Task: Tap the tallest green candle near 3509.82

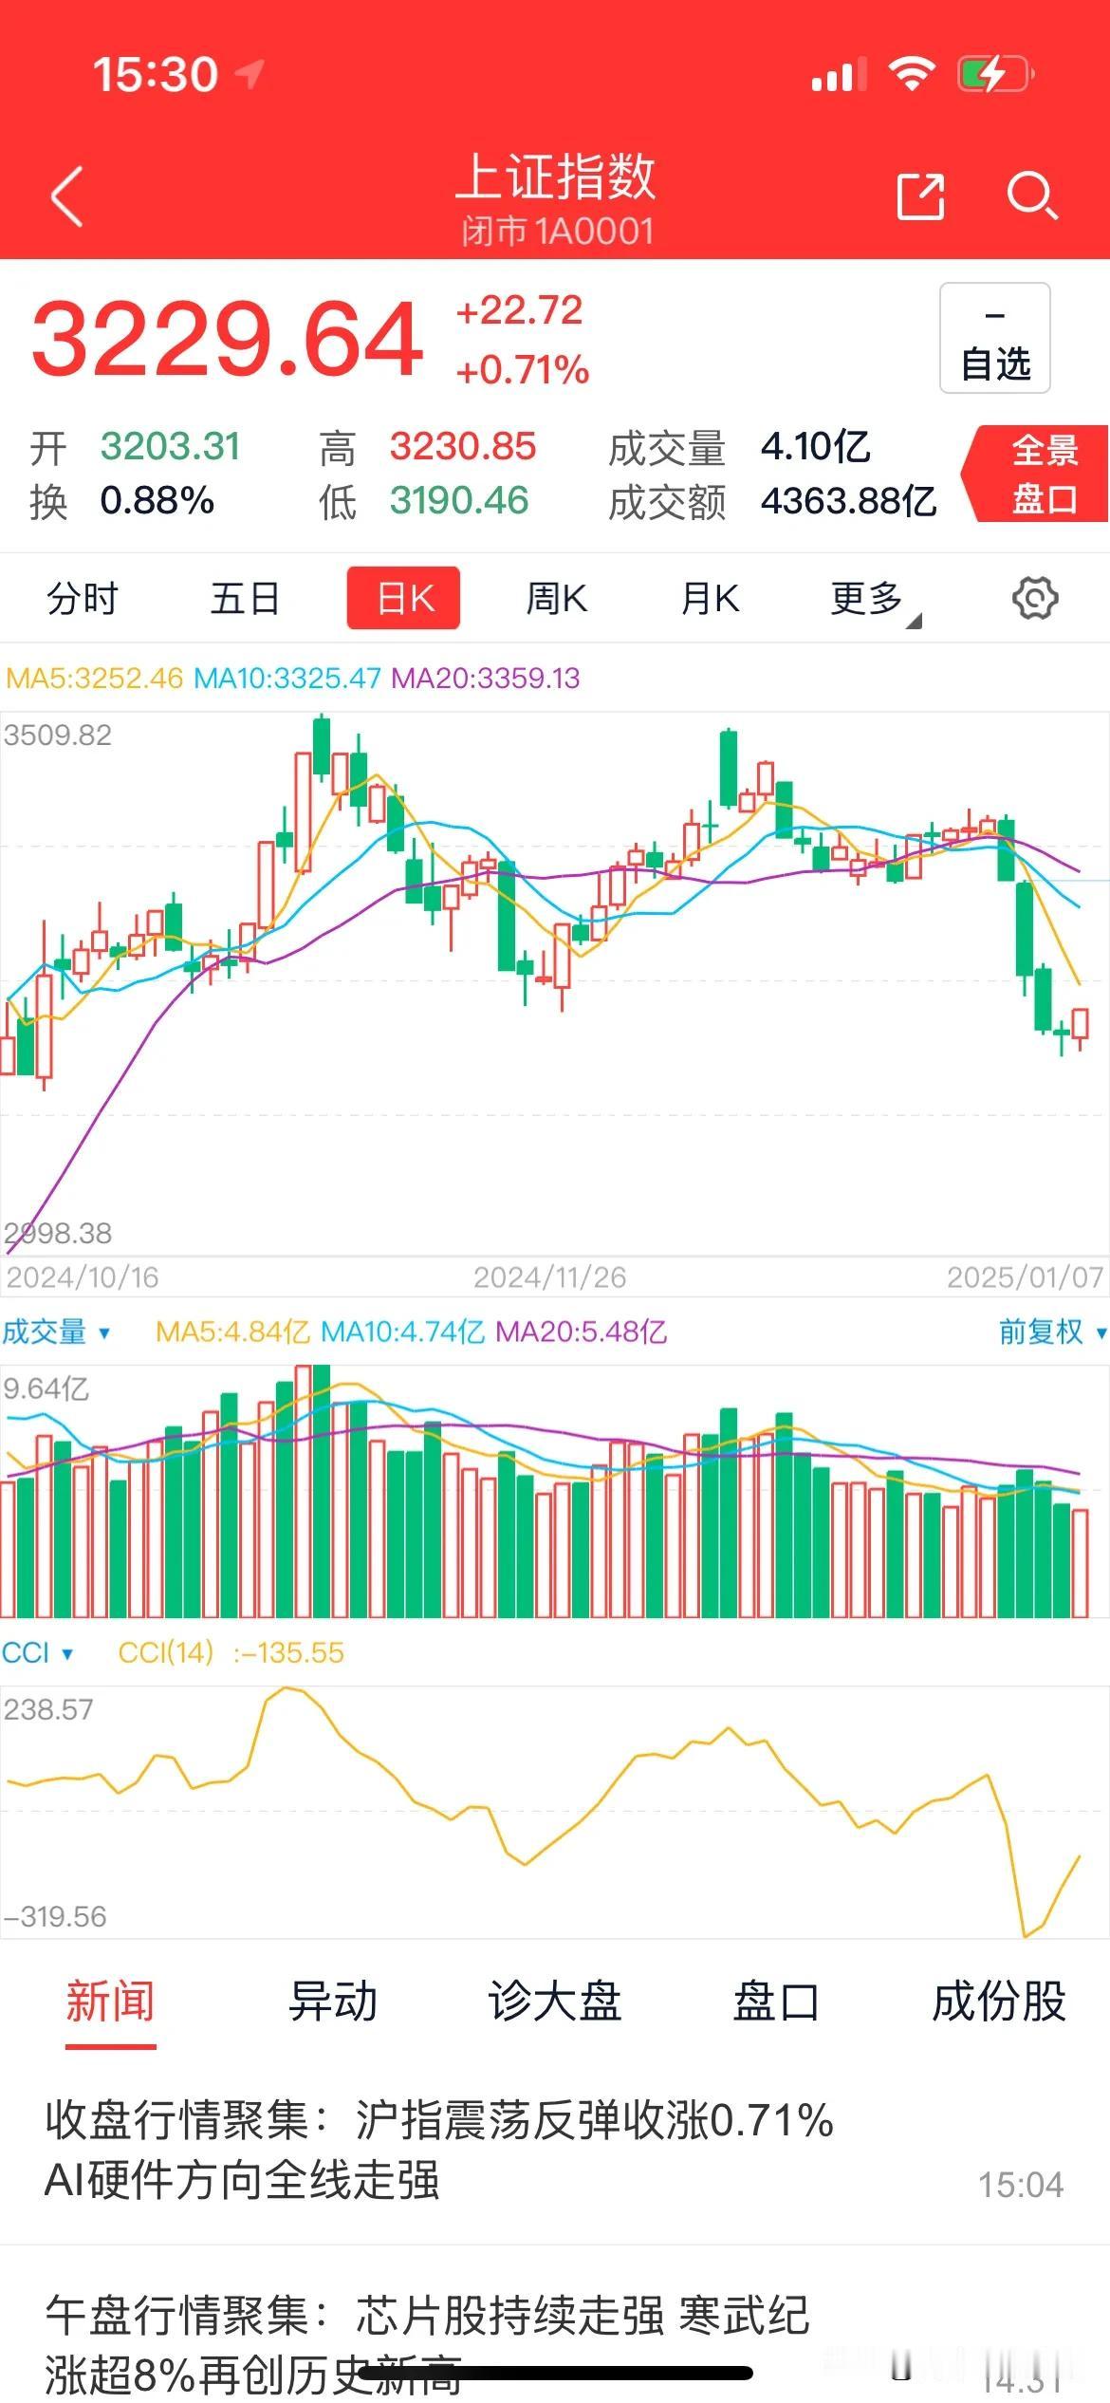Action: [322, 747]
